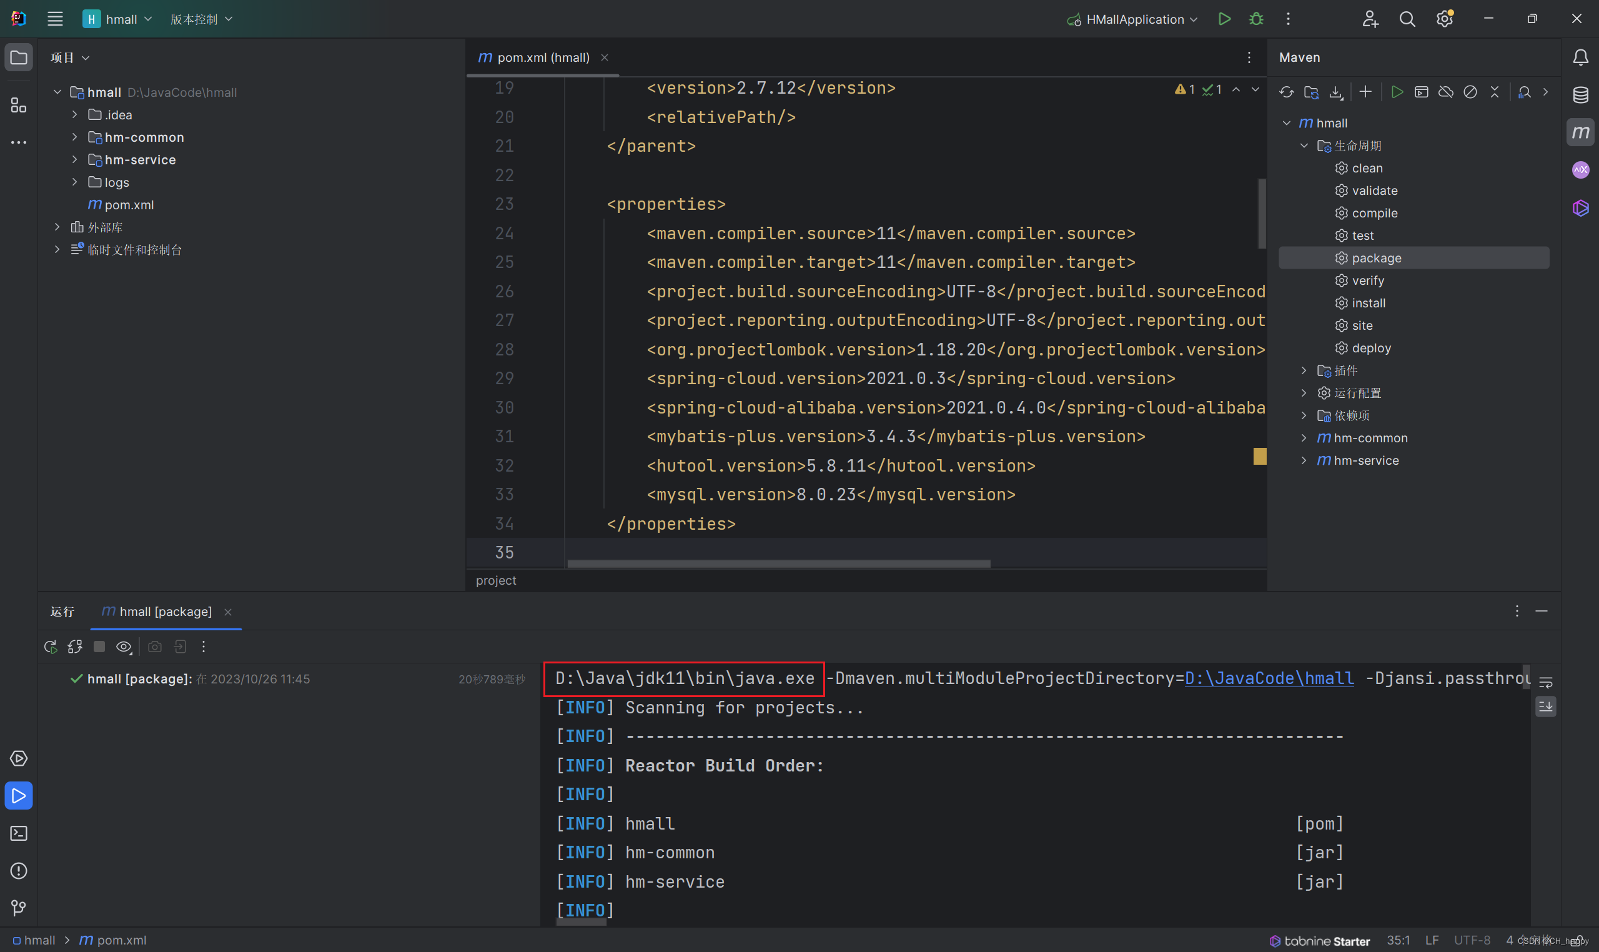Open the HMallApplication run configuration dropdown
The height and width of the screenshot is (952, 1599).
(x=1133, y=19)
